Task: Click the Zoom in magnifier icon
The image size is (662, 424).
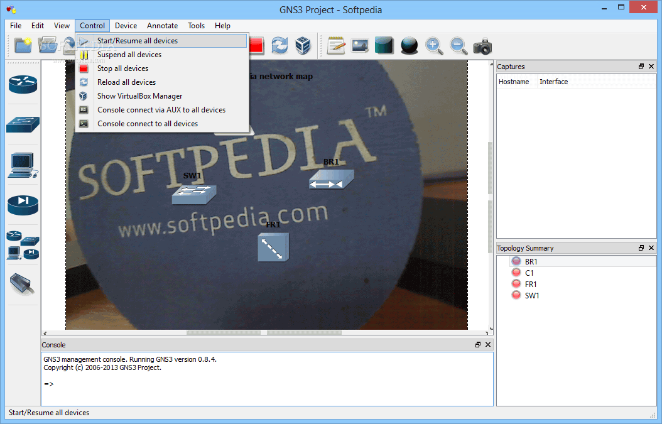Action: tap(434, 46)
